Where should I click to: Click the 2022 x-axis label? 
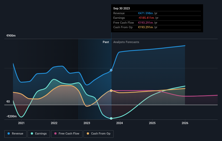(x=54, y=123)
